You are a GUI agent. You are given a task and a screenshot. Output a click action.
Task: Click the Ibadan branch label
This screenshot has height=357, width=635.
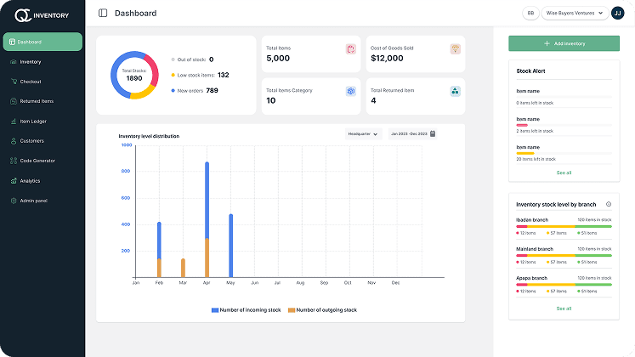532,220
